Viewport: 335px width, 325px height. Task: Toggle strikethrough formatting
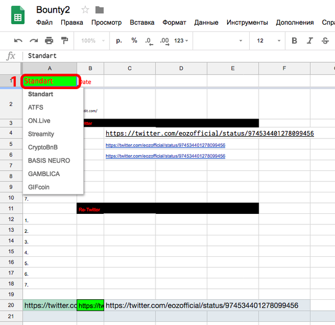coord(325,40)
